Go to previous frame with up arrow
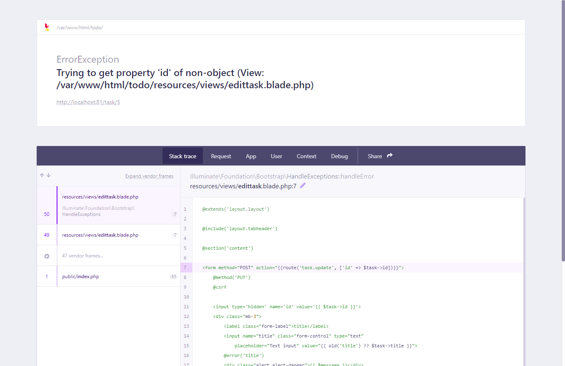The height and width of the screenshot is (366, 565). pos(42,175)
